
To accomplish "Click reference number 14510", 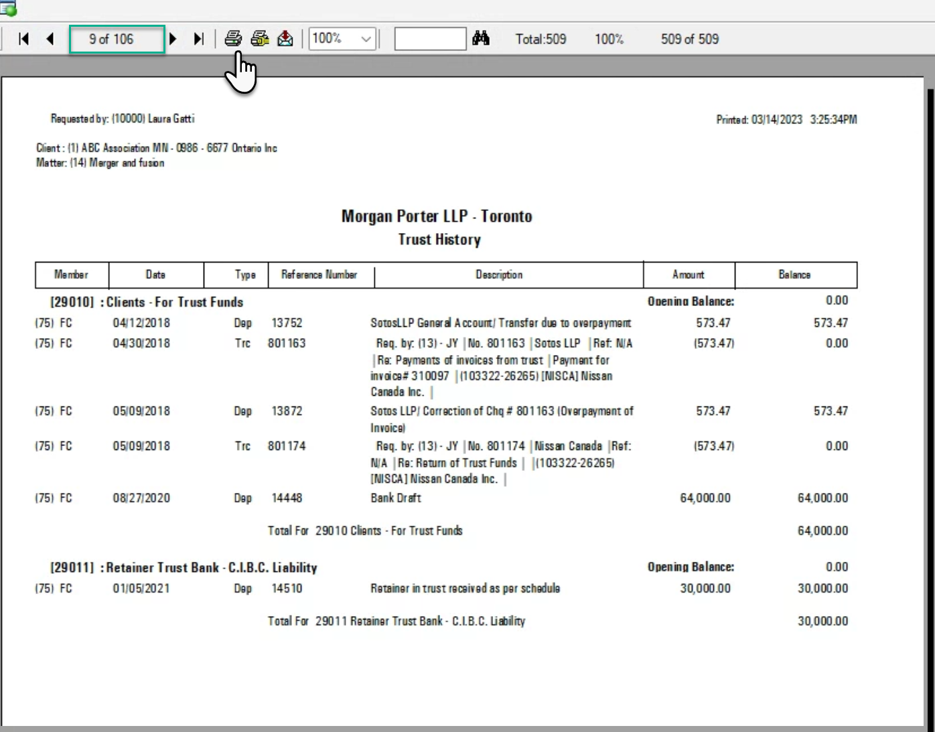I will pyautogui.click(x=287, y=589).
